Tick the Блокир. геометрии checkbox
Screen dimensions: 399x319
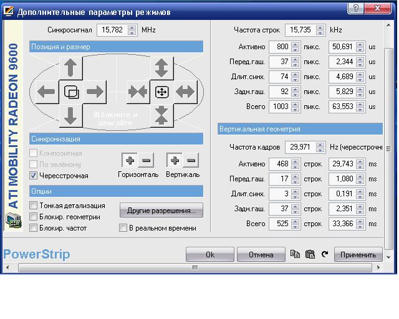[x=34, y=217]
